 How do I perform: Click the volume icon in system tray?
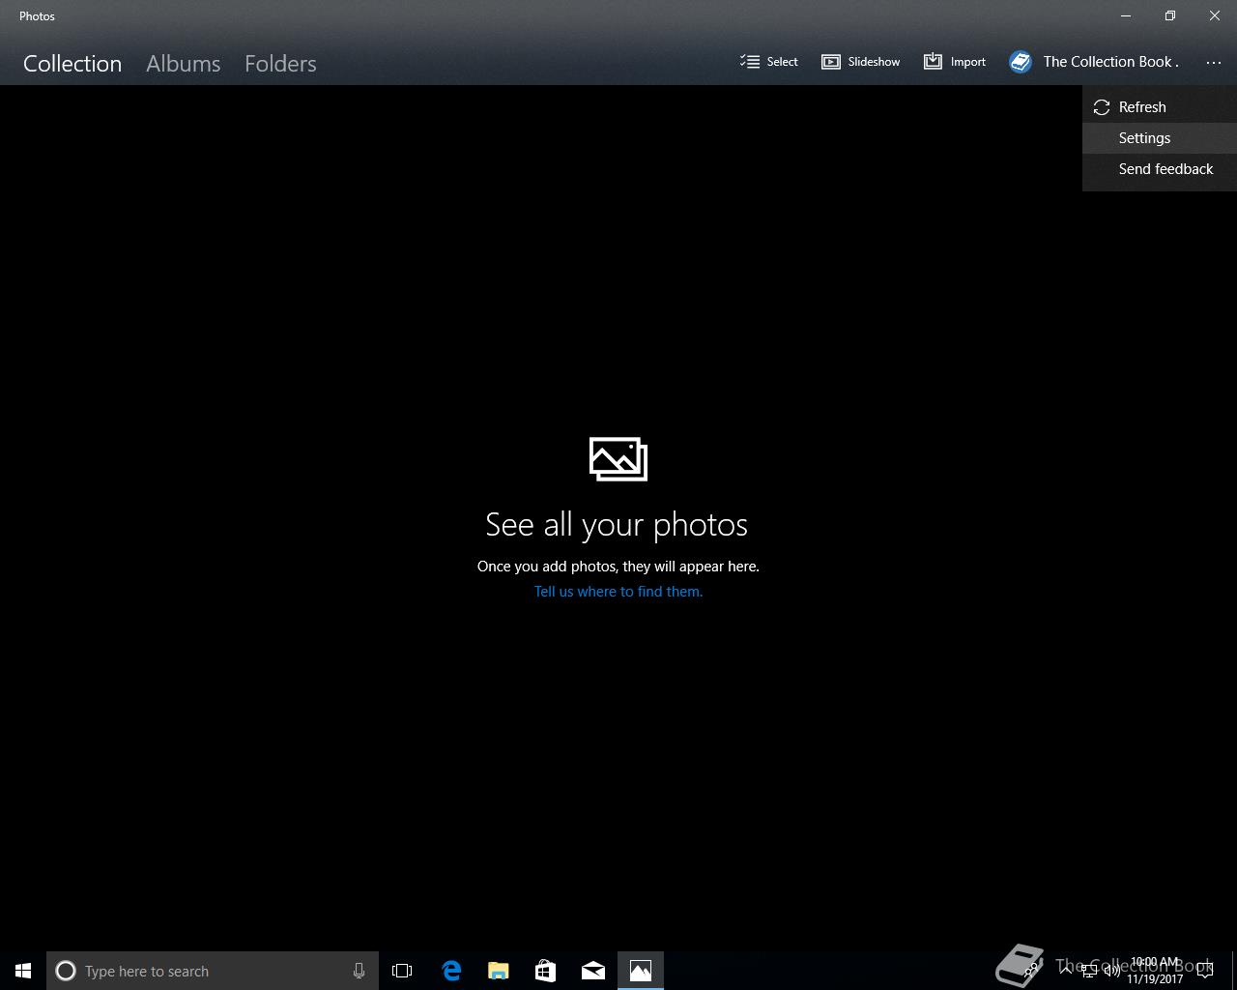coord(1112,971)
